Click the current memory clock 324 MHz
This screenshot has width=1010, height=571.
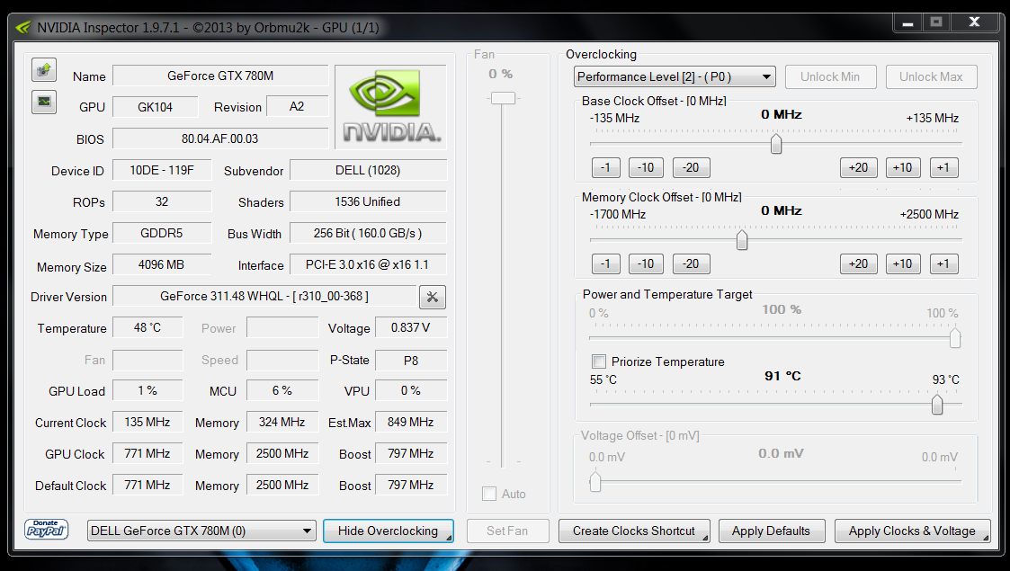[282, 422]
